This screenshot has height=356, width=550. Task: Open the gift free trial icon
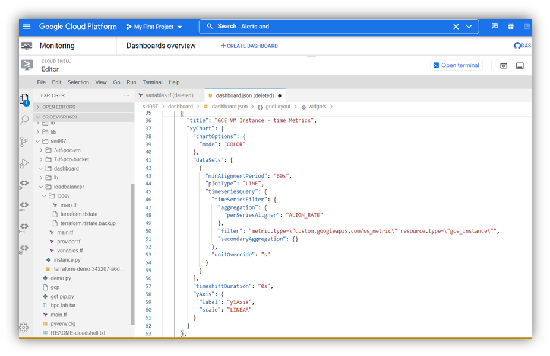pyautogui.click(x=511, y=26)
